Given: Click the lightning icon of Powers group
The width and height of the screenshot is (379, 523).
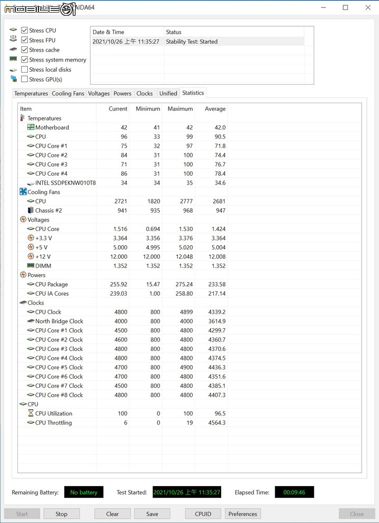Looking at the screenshot, I should coord(23,275).
